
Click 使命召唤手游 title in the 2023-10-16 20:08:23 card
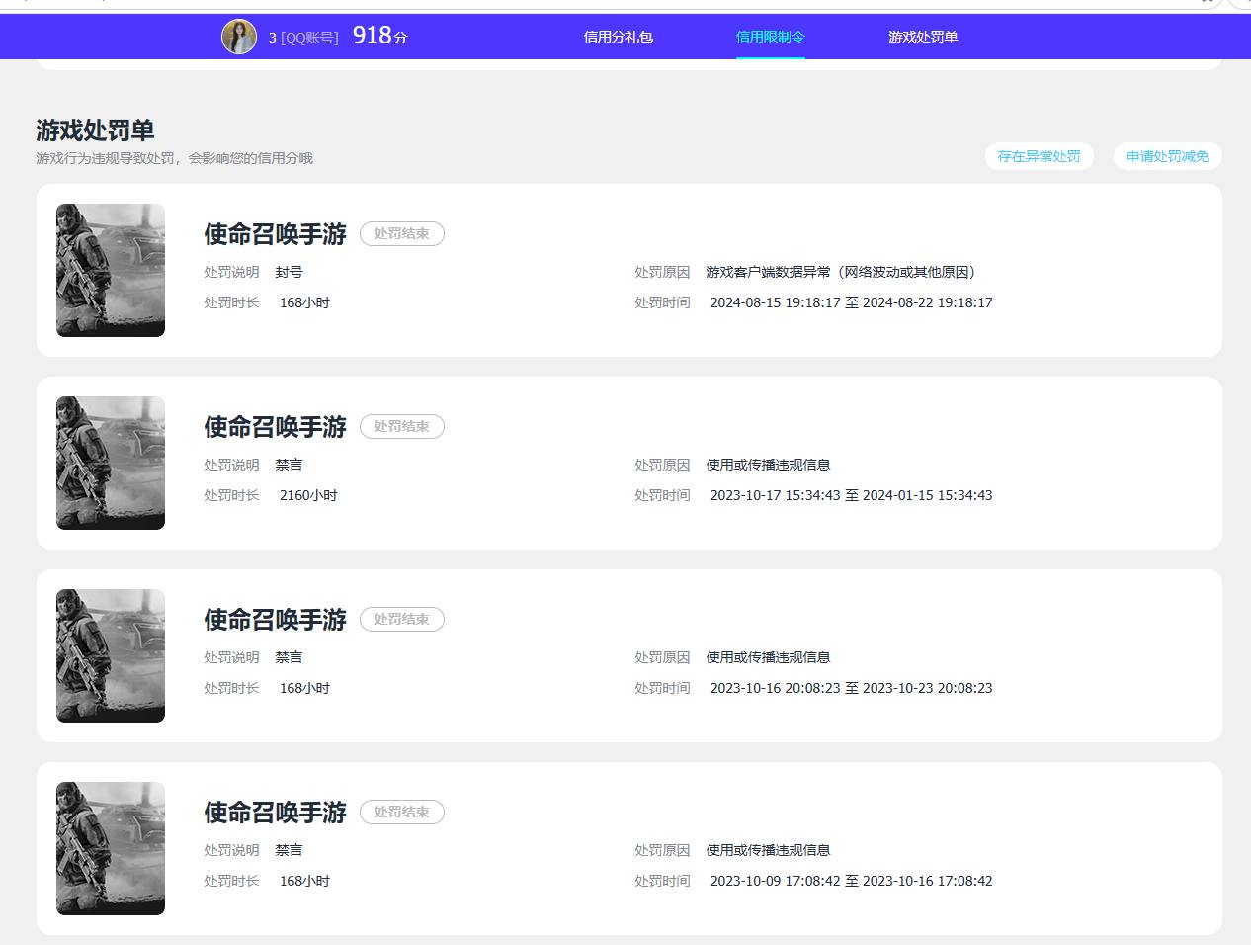coord(275,620)
